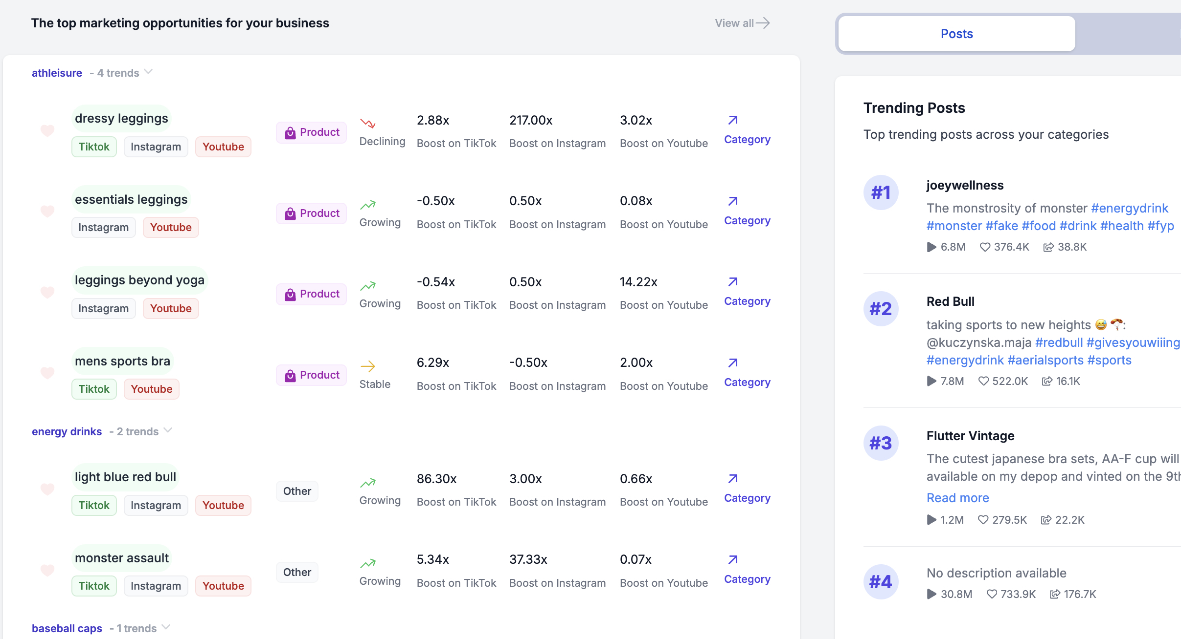Open the dressy leggings trend
This screenshot has height=639, width=1181.
click(121, 118)
